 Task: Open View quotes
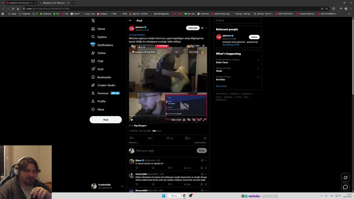(201, 143)
